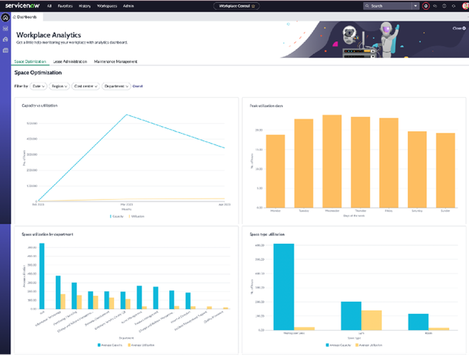Open the History menu

click(84, 6)
